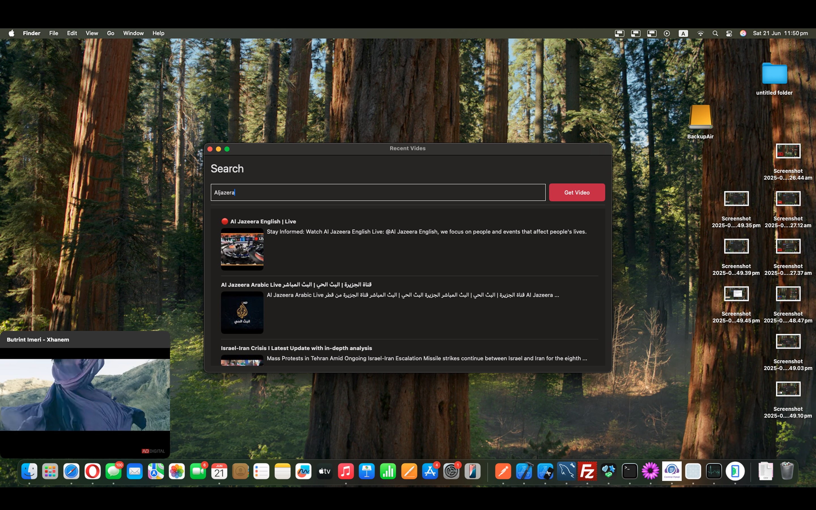This screenshot has height=510, width=816.
Task: Open Xcode from the Dock
Action: [x=524, y=471]
